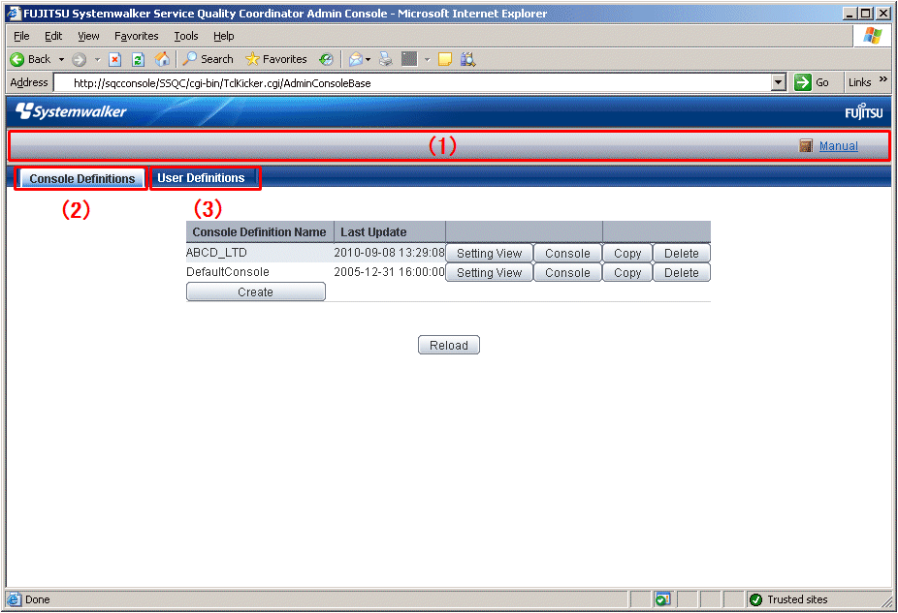Viewport: 898px width, 613px height.
Task: Refresh the page using the toolbar icon
Action: (138, 59)
